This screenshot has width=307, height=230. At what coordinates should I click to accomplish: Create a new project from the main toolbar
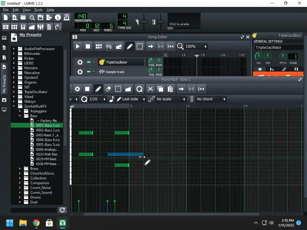pyautogui.click(x=6, y=17)
